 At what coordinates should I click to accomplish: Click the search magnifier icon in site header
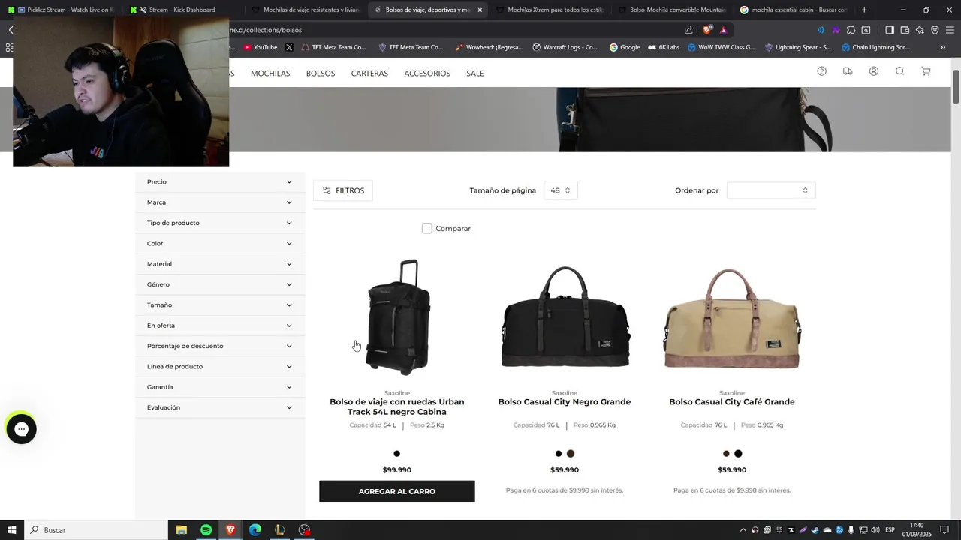click(x=899, y=71)
